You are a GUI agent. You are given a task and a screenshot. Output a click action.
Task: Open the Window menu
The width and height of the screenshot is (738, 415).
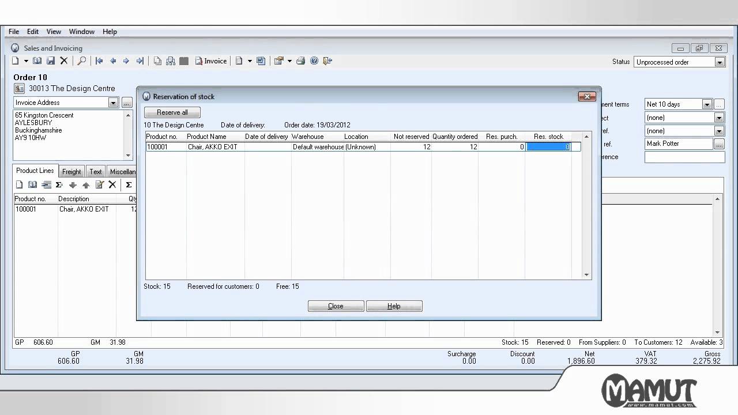pyautogui.click(x=82, y=32)
